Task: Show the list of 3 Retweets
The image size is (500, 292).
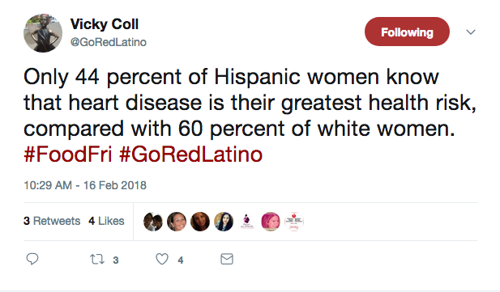Action: [52, 221]
